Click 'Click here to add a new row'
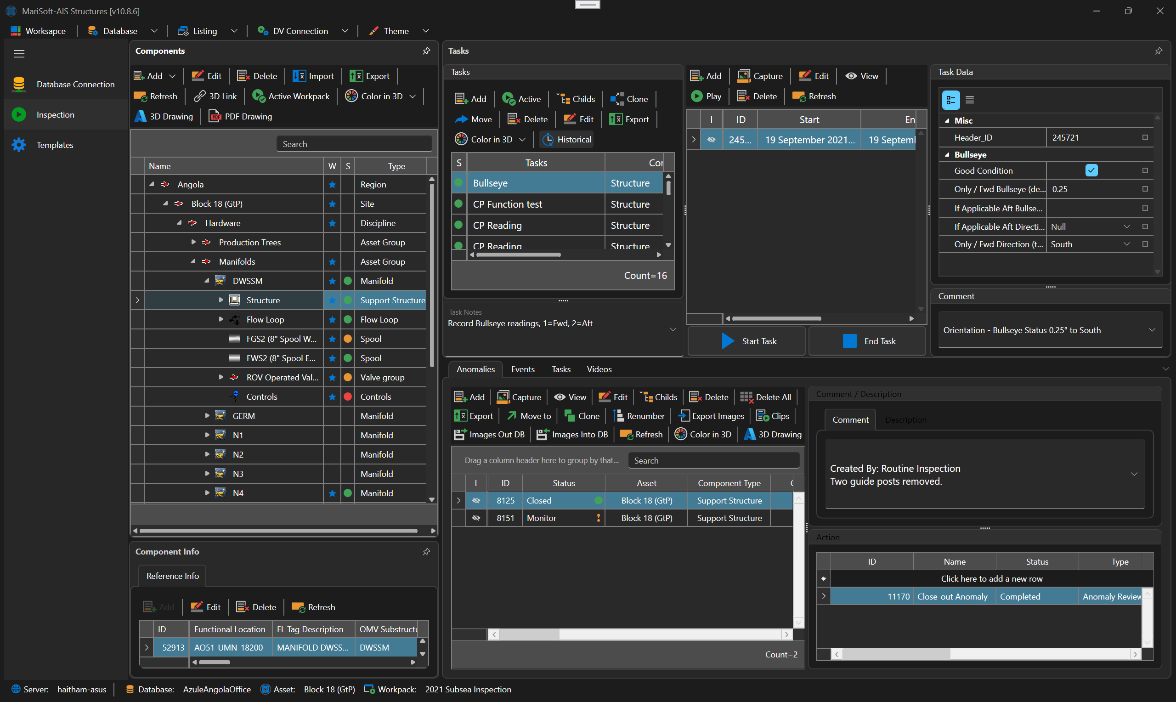Viewport: 1176px width, 702px height. pos(992,578)
